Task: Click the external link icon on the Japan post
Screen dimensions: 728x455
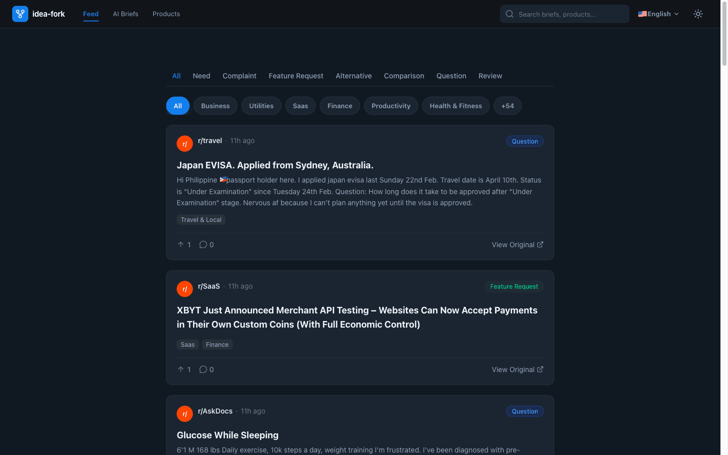Action: tap(540, 244)
